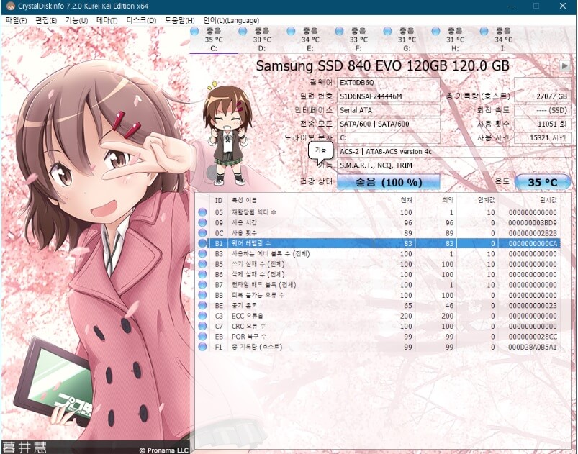Image resolution: width=578 pixels, height=454 pixels.
Task: Select the C: drive status icon
Action: click(194, 32)
